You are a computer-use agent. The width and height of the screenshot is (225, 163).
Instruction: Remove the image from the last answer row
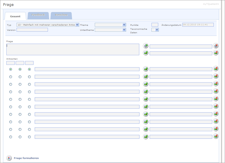[216, 136]
